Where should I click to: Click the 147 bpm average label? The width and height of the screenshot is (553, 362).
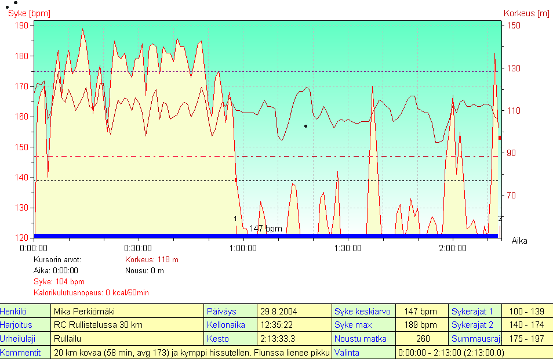tap(265, 229)
